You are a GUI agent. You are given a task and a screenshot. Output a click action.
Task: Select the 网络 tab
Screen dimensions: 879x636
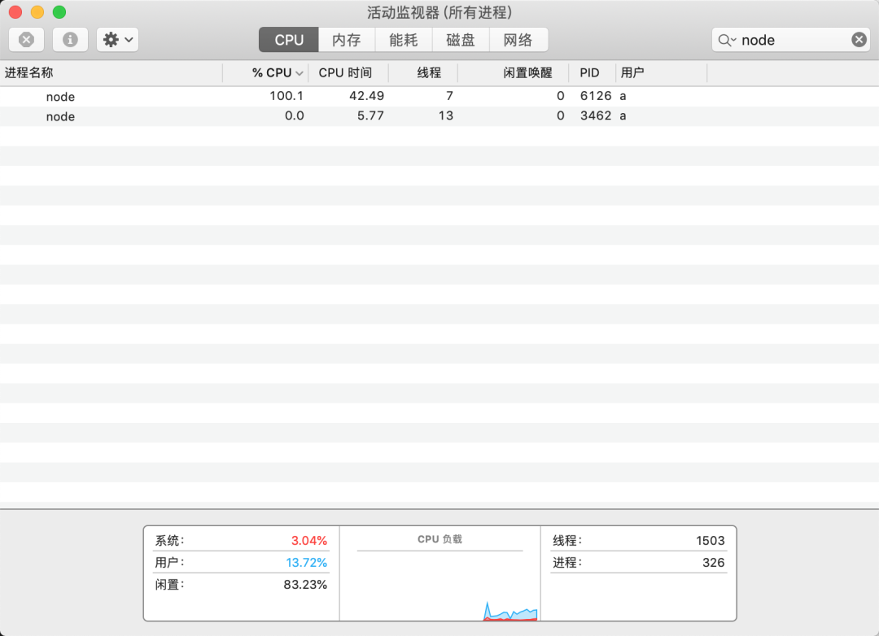(x=518, y=40)
